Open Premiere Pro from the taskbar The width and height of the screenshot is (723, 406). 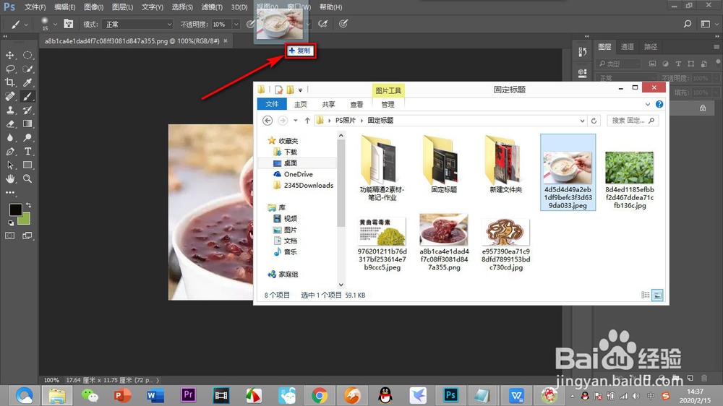click(x=188, y=395)
